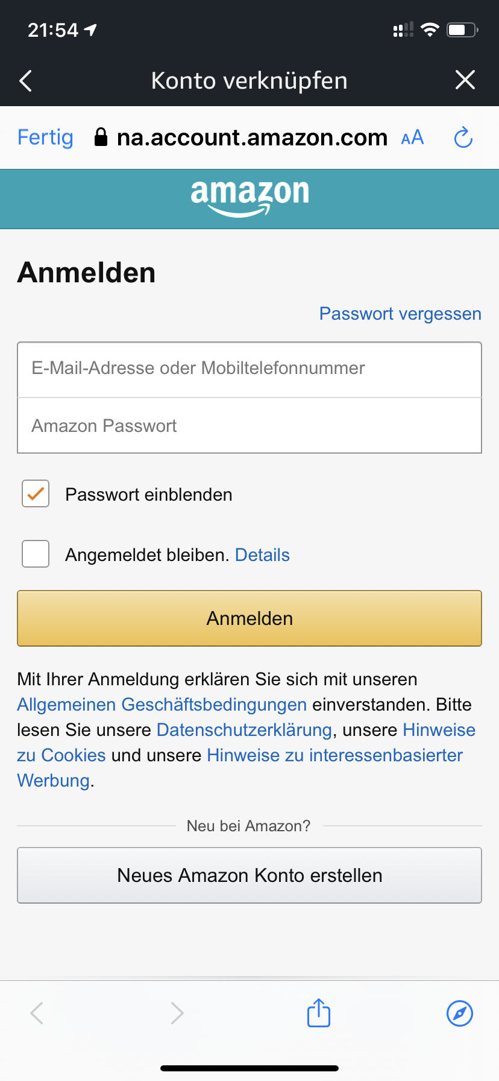The height and width of the screenshot is (1081, 499).
Task: Tap the browser forward arrow
Action: point(177,1013)
